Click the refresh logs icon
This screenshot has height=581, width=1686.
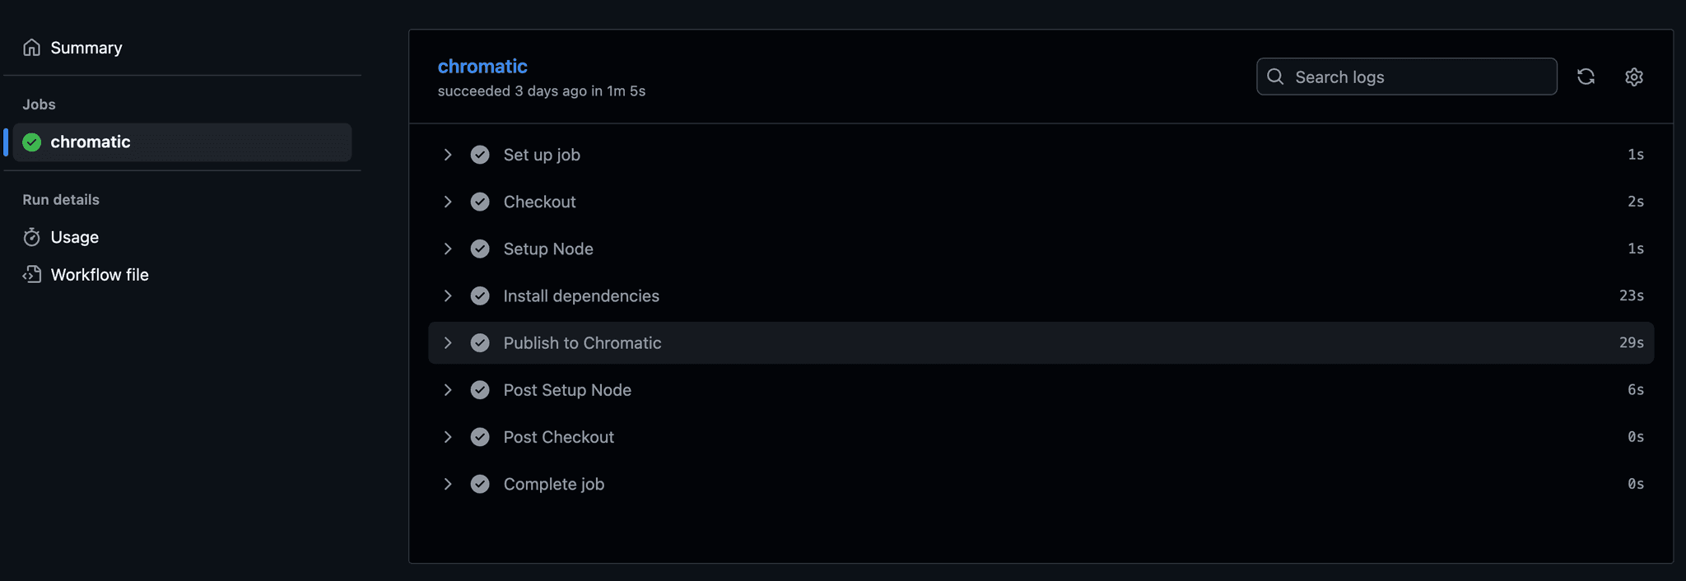[1586, 77]
